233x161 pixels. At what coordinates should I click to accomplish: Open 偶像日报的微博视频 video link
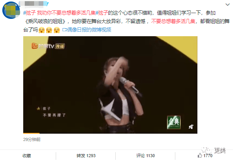[x=89, y=30]
